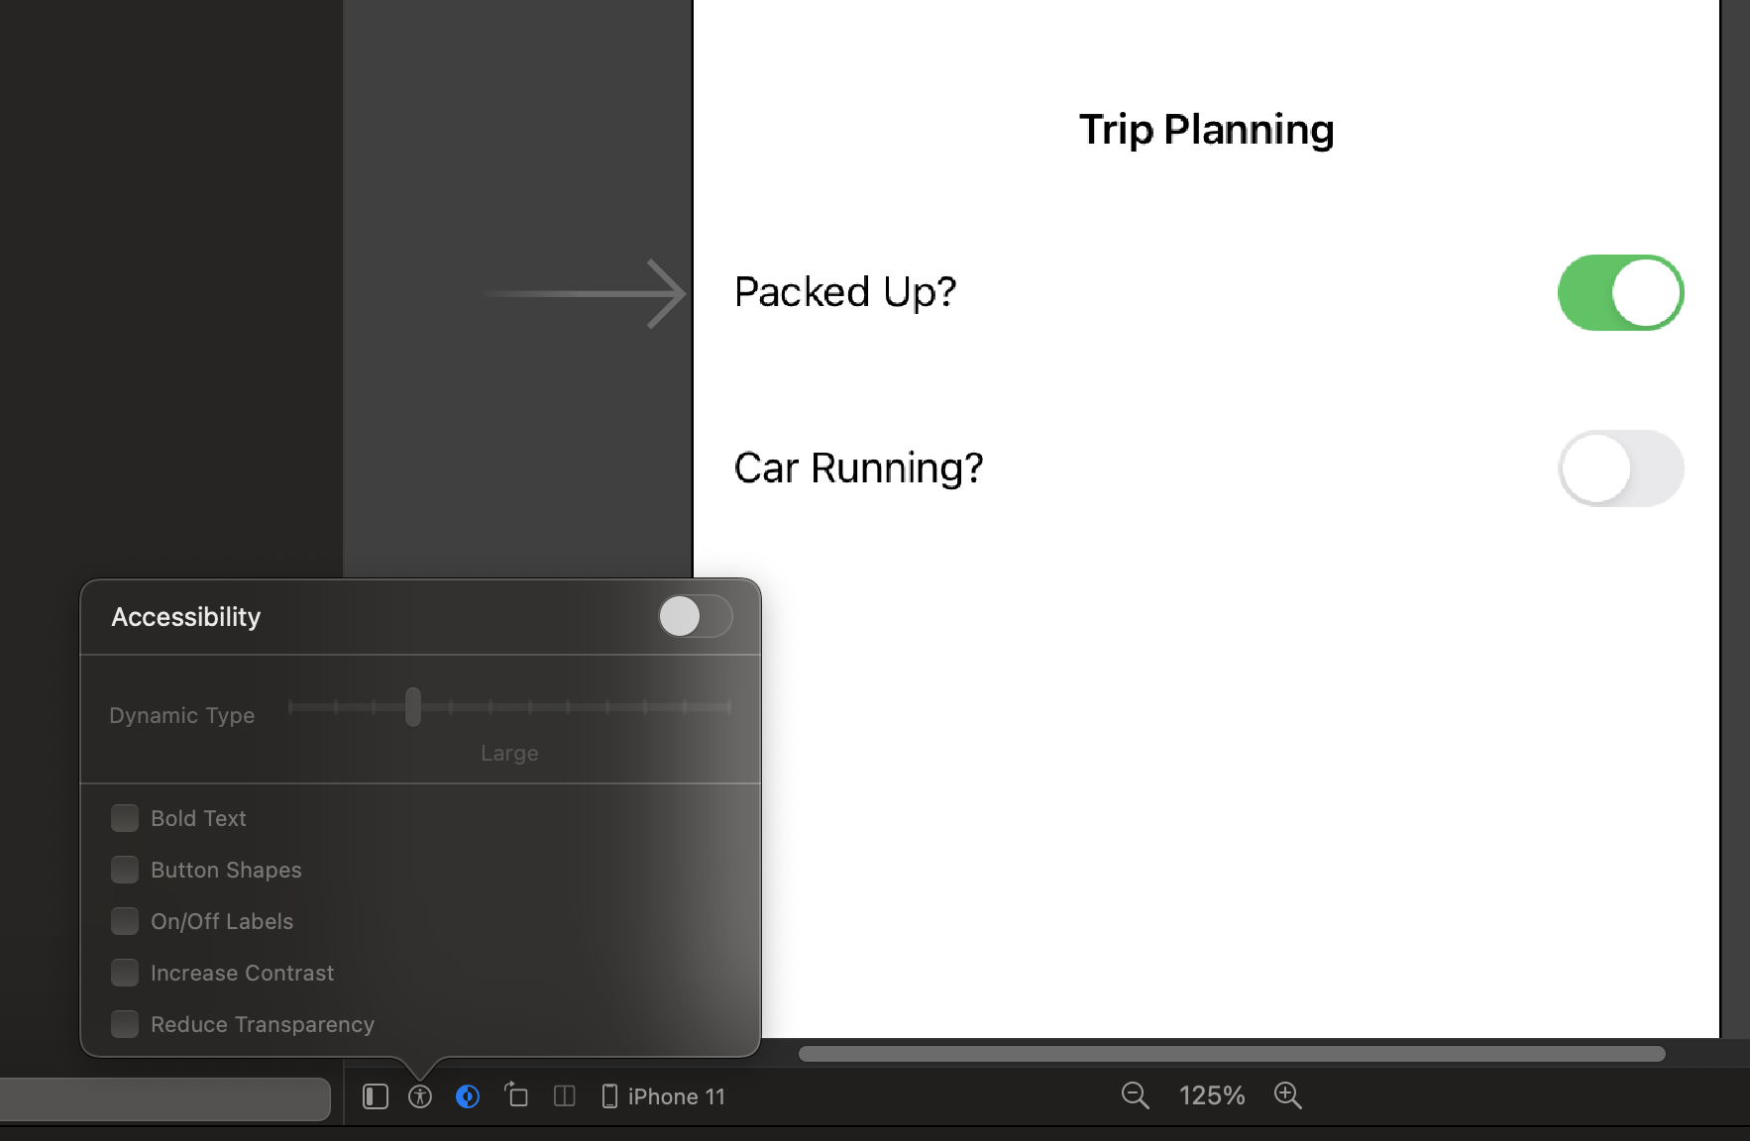The width and height of the screenshot is (1750, 1141).
Task: Click the rotate orientation icon
Action: coord(516,1095)
